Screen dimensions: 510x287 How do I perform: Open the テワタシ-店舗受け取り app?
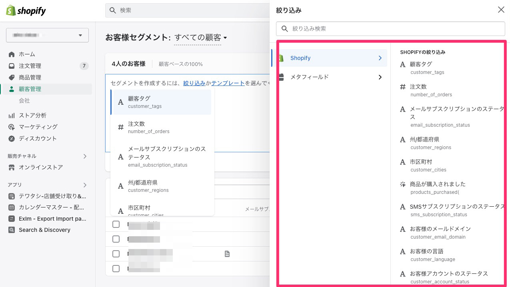pos(52,196)
